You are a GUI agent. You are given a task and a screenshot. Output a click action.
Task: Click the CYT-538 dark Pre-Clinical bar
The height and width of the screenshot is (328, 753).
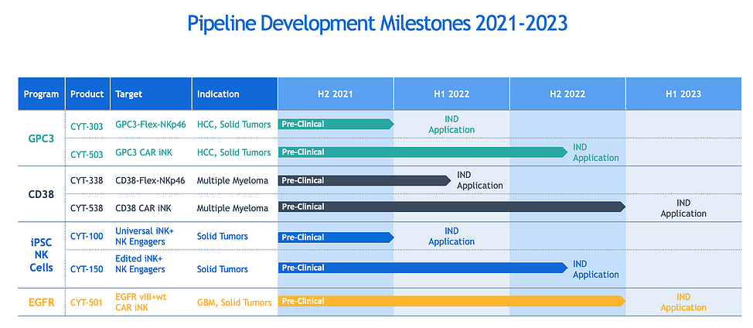[451, 207]
